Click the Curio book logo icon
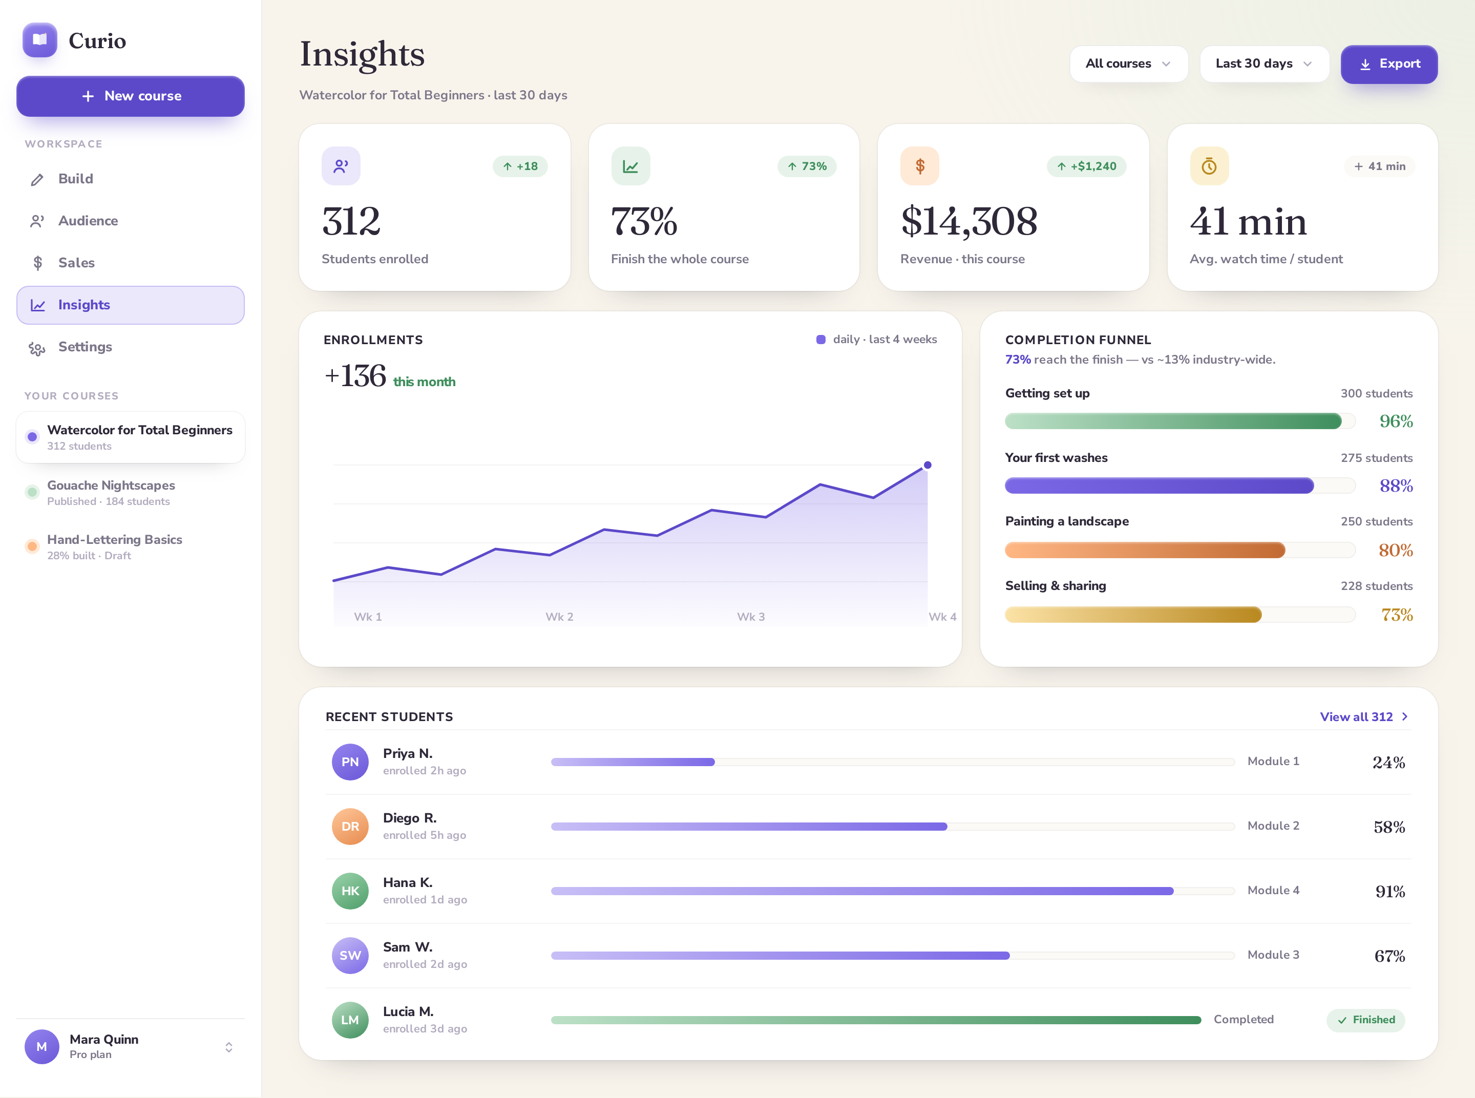Viewport: 1475px width, 1098px height. tap(40, 40)
